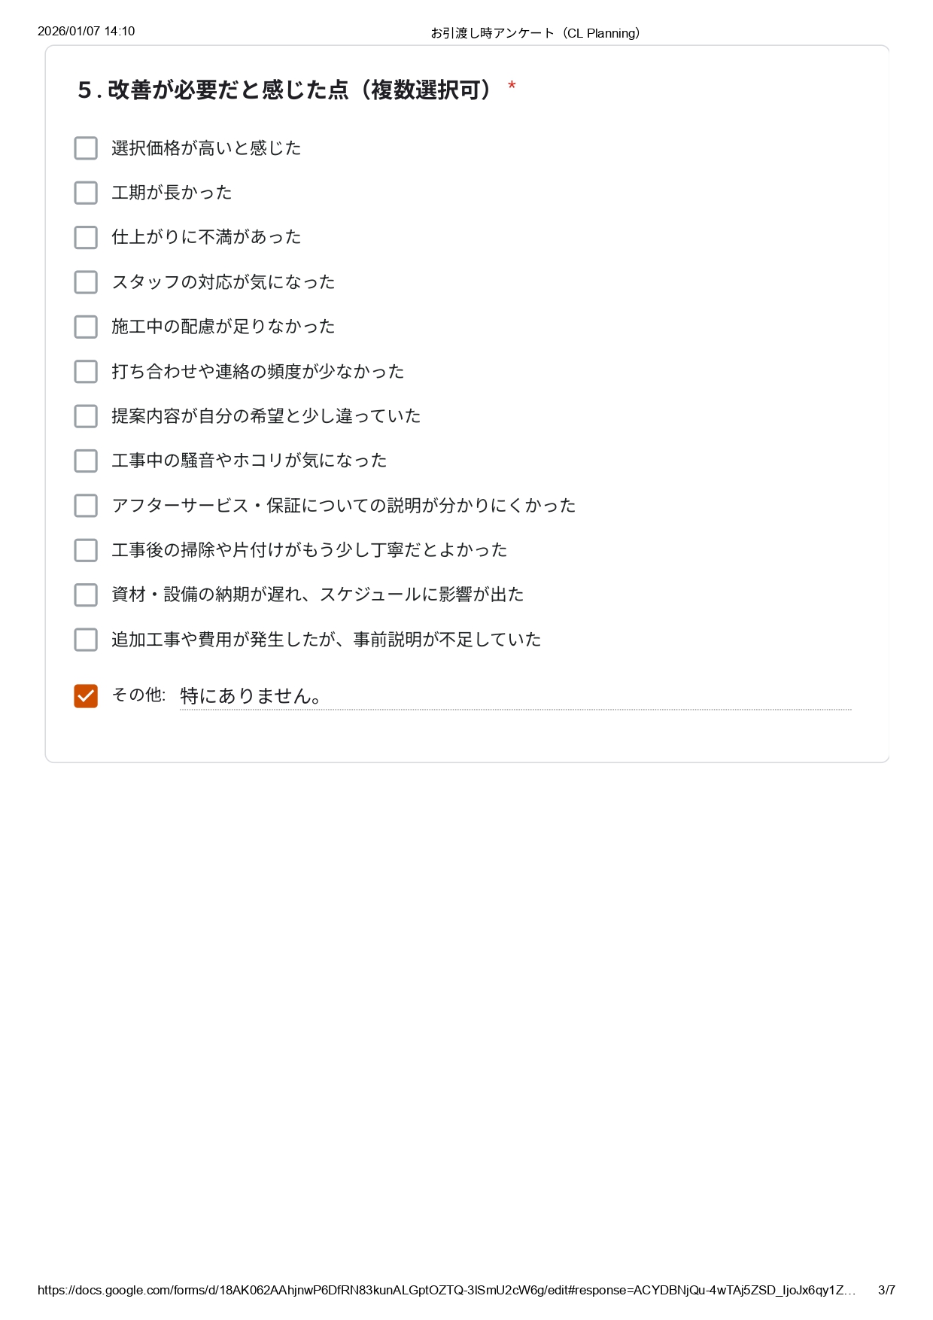This screenshot has height=1320, width=933.
Task: Tick the 工期が長かった option
Action: tap(86, 193)
